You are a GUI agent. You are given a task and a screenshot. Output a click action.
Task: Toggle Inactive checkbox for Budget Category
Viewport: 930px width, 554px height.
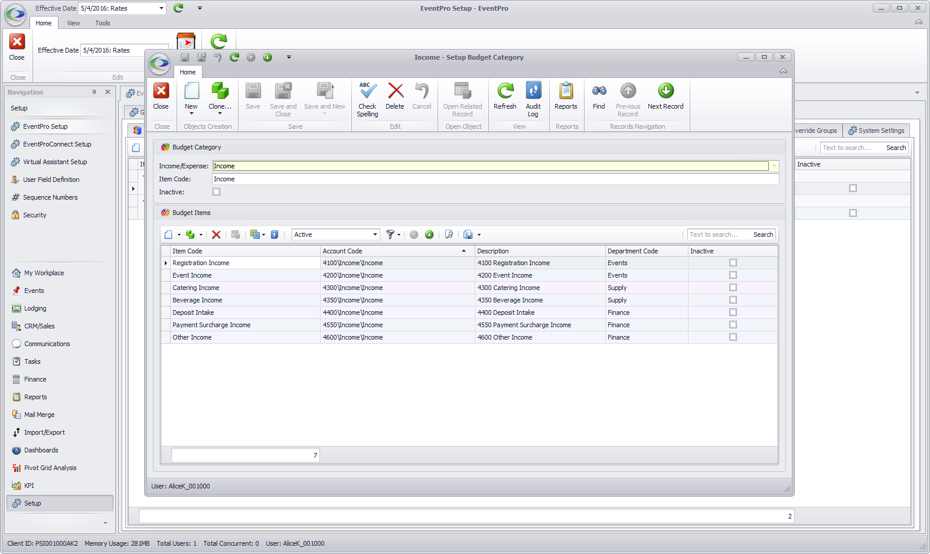pyautogui.click(x=216, y=192)
